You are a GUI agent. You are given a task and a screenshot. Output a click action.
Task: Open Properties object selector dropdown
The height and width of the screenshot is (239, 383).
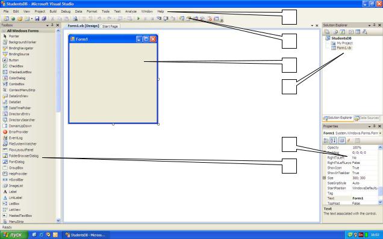[x=380, y=133]
